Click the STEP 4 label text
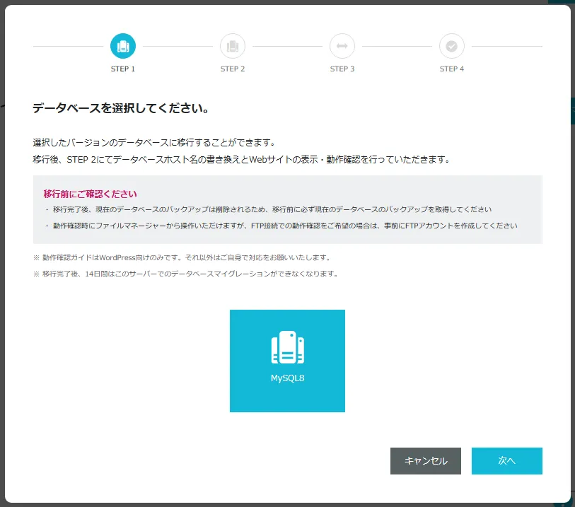 pos(452,69)
